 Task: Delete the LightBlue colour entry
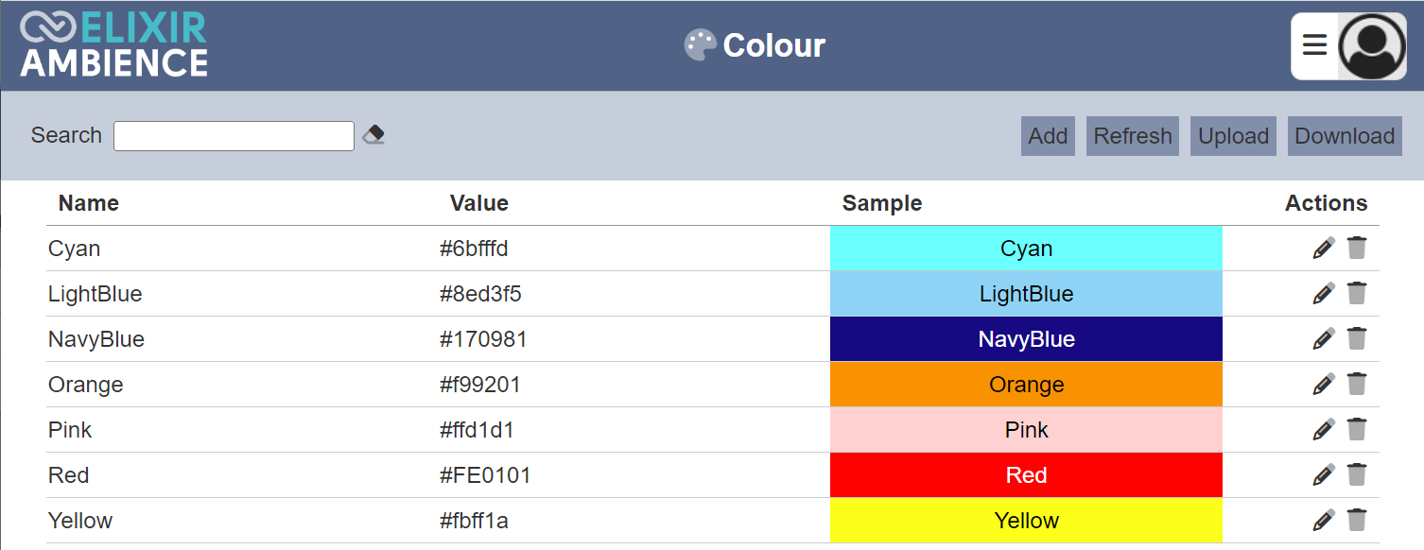pyautogui.click(x=1357, y=293)
